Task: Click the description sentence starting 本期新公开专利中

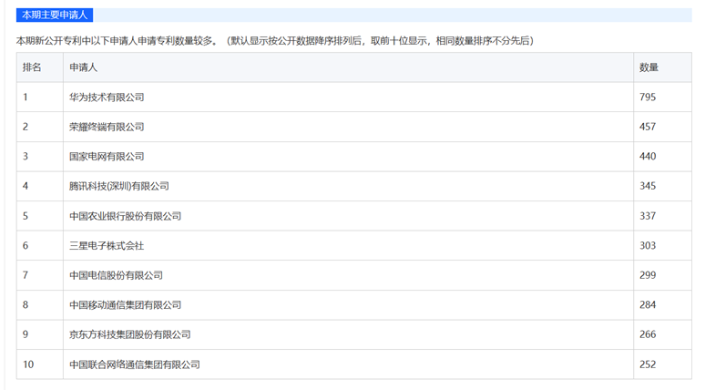Action: [x=275, y=41]
